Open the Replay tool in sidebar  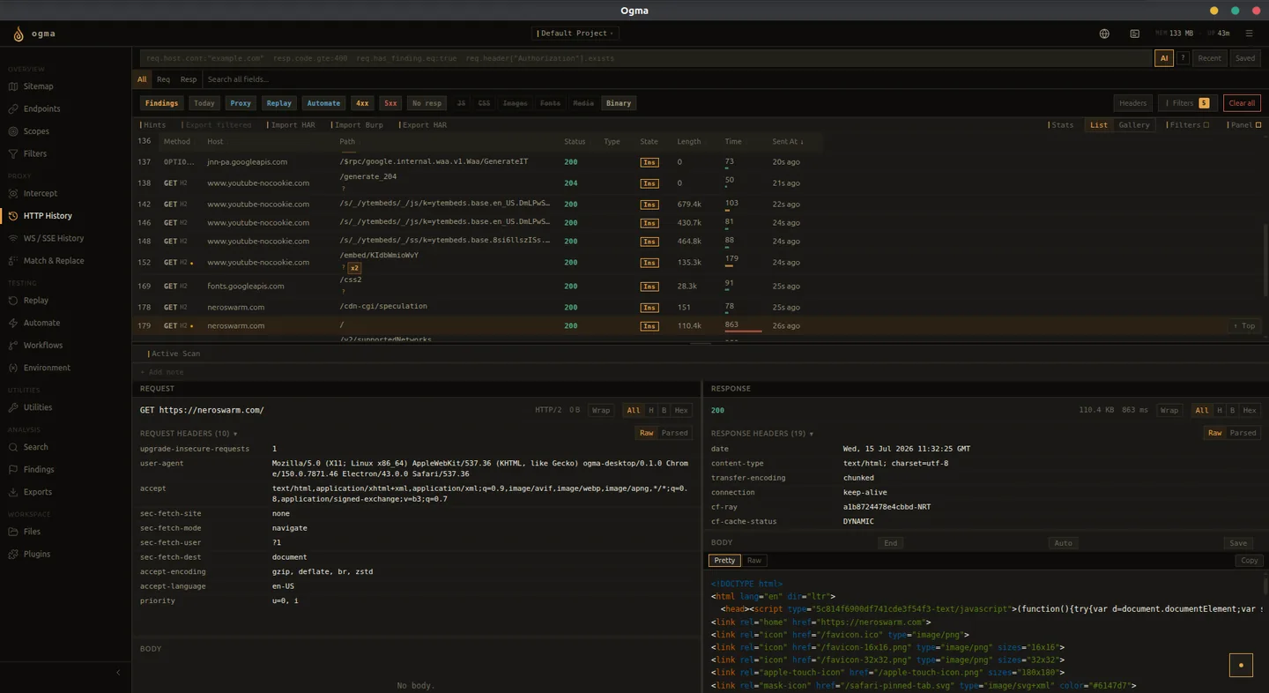coord(35,301)
